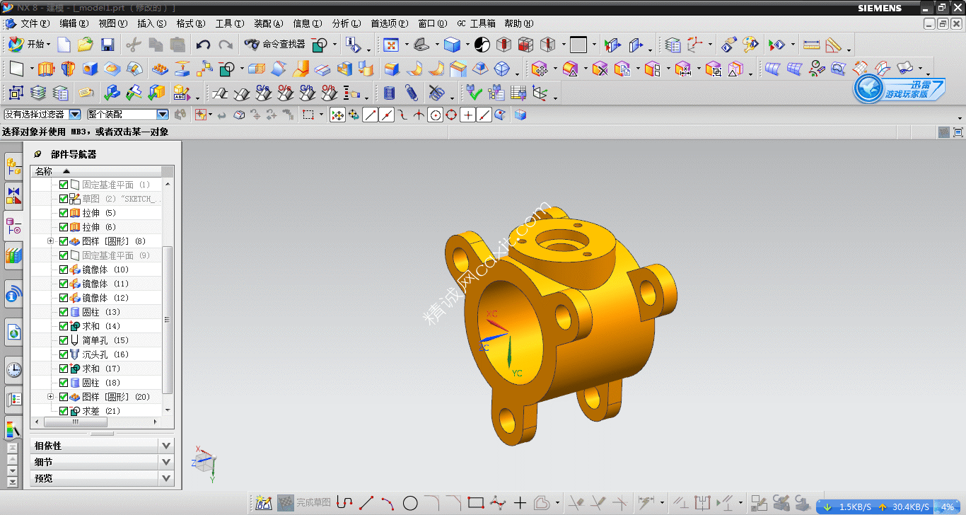Select the Circle sketch curve icon

tap(410, 503)
